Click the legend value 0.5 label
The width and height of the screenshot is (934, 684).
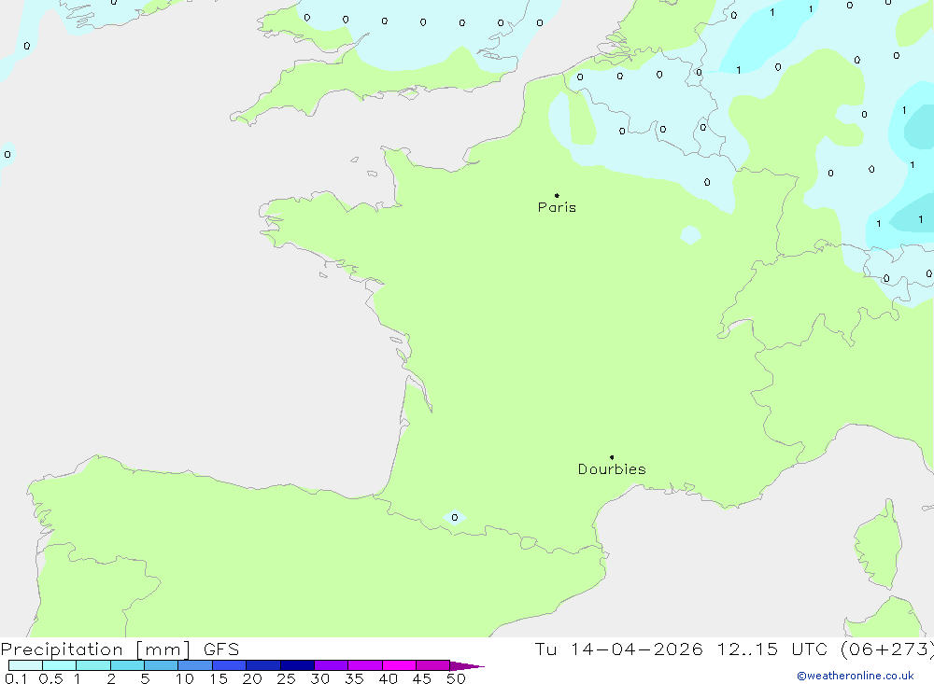50,678
